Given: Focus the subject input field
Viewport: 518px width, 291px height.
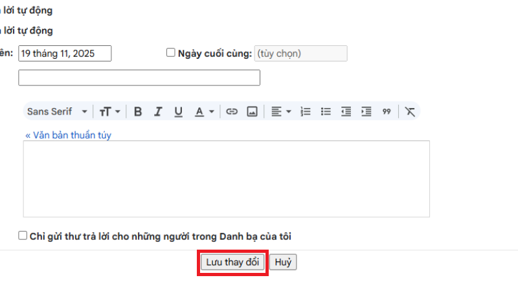Looking at the screenshot, I should pos(139,78).
